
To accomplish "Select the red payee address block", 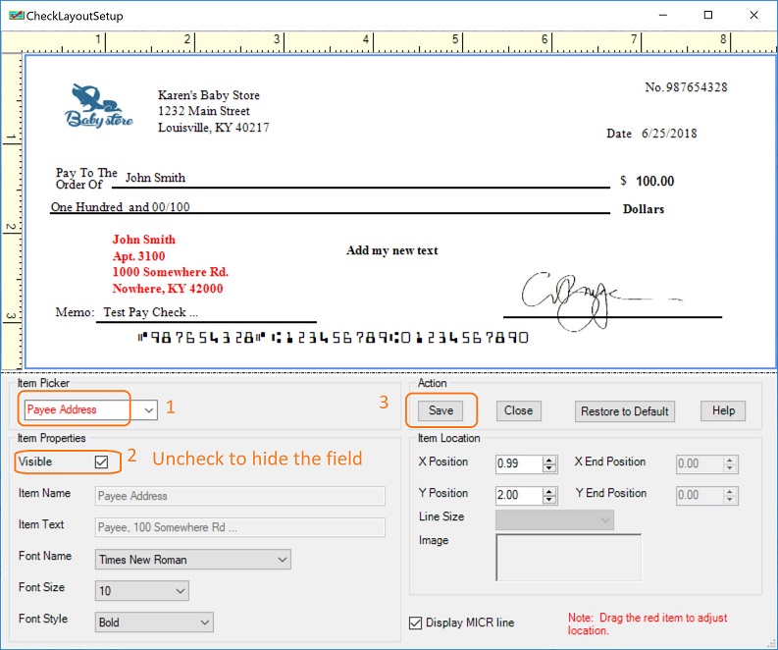I will [169, 264].
